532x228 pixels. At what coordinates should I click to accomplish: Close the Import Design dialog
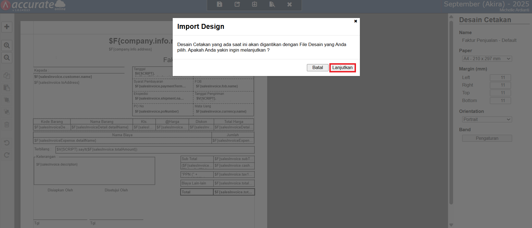[x=355, y=21]
